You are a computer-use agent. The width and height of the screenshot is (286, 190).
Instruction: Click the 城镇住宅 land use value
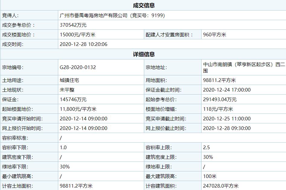tap(69, 80)
